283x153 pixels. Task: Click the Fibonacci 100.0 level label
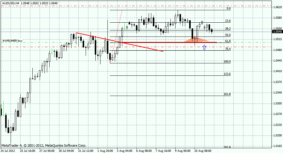click(x=227, y=62)
